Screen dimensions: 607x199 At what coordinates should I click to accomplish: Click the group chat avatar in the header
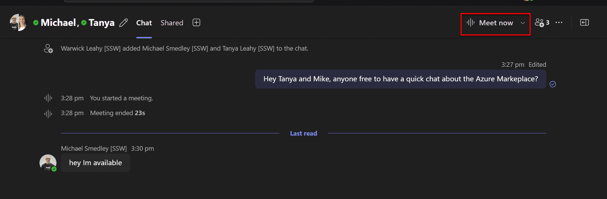(18, 22)
